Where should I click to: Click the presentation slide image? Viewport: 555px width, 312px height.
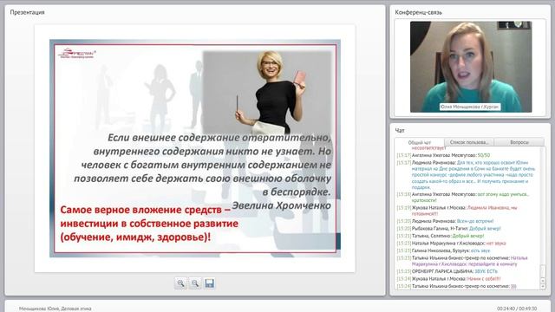195,148
